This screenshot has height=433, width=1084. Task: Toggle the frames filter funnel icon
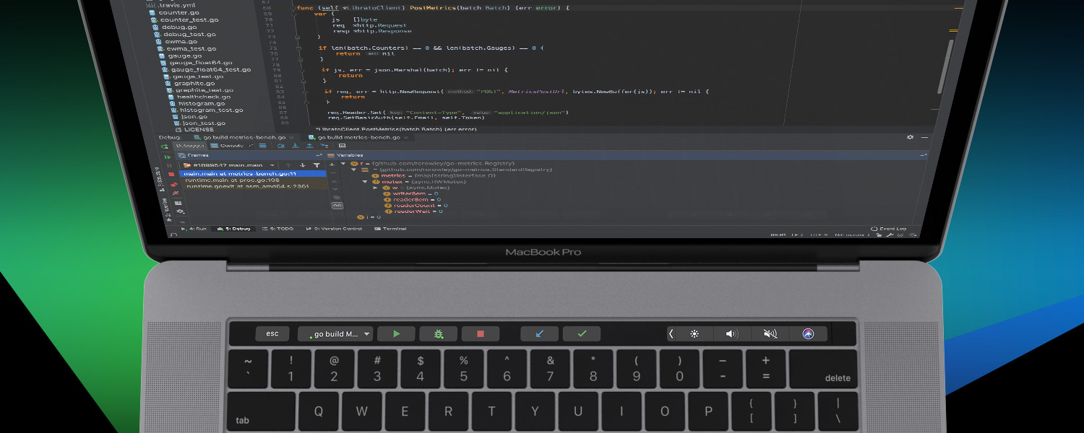coord(317,165)
